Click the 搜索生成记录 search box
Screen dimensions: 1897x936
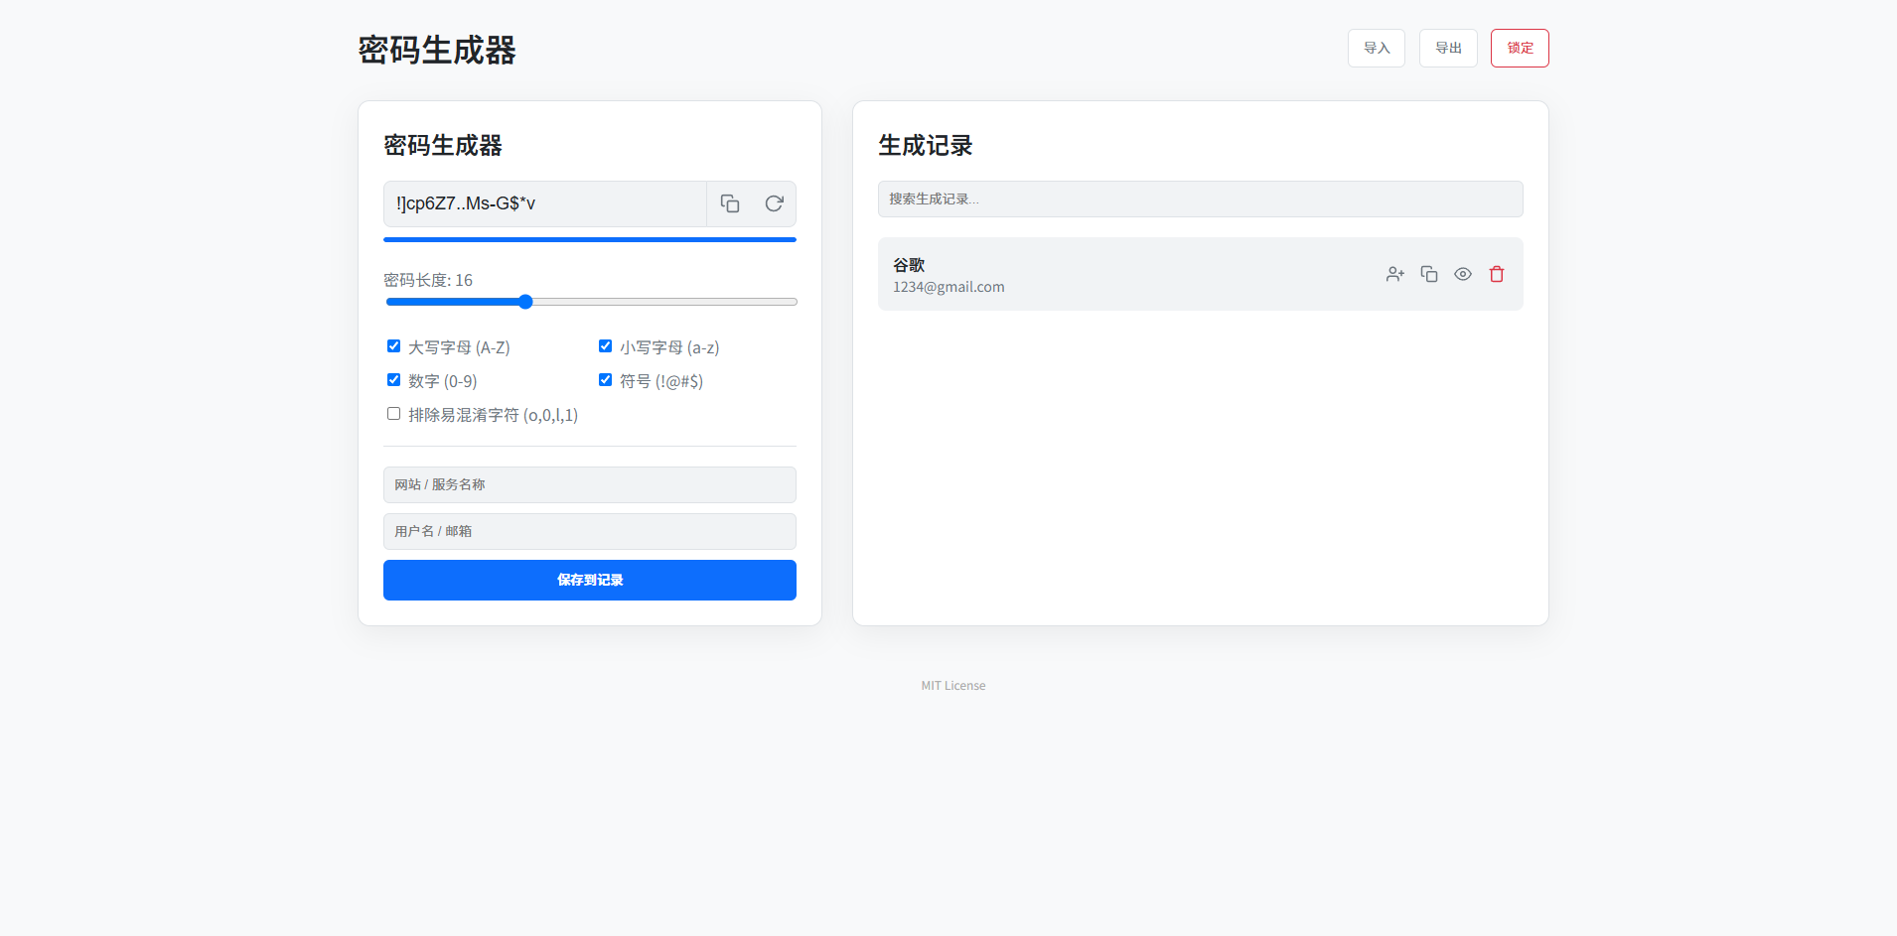1199,199
